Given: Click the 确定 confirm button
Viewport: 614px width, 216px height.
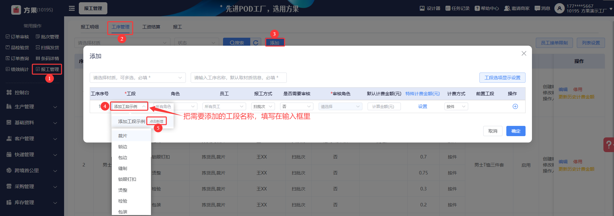Looking at the screenshot, I should pos(516,131).
